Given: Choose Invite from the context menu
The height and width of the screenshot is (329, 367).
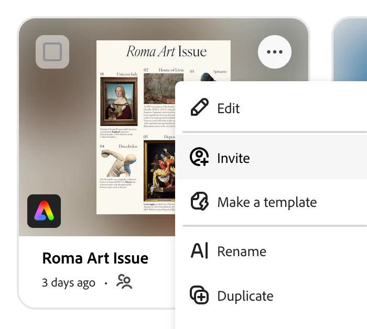Looking at the screenshot, I should pos(271,157).
